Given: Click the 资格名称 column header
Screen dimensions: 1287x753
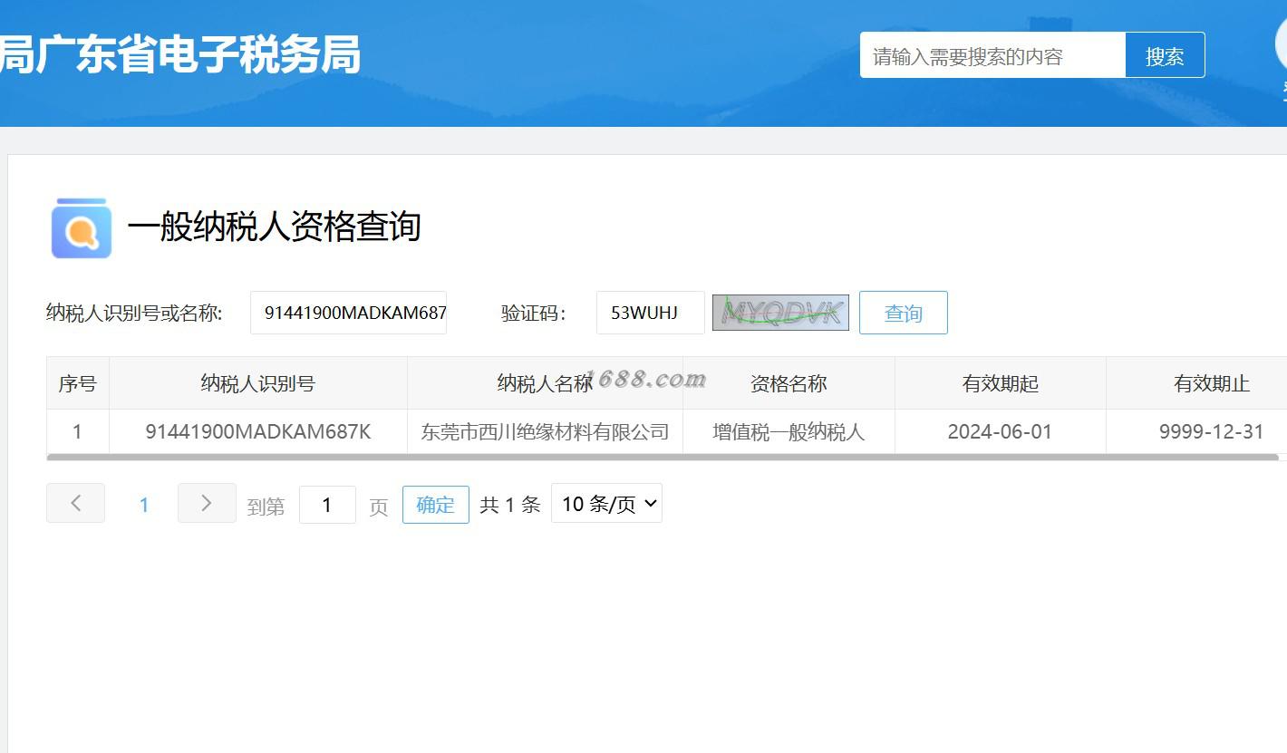Looking at the screenshot, I should click(x=789, y=383).
